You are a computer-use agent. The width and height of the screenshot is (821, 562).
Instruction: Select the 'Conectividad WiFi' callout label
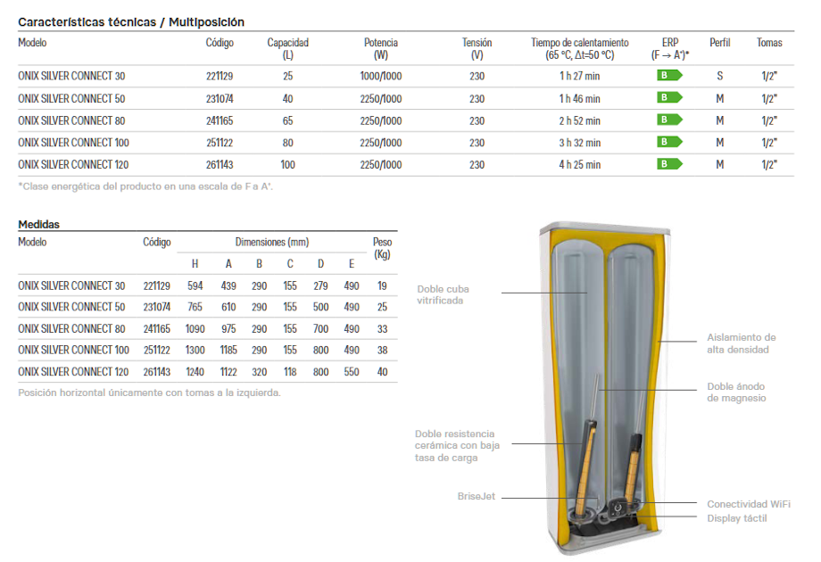[x=749, y=504]
